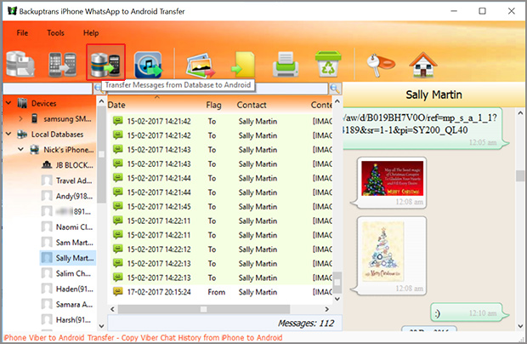The image size is (527, 344).
Task: Click the key registration toolbar icon
Action: (x=380, y=65)
